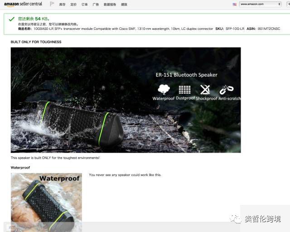This screenshot has height=232, width=290.
Task: Open the 库存 menu
Action: click(62, 5)
